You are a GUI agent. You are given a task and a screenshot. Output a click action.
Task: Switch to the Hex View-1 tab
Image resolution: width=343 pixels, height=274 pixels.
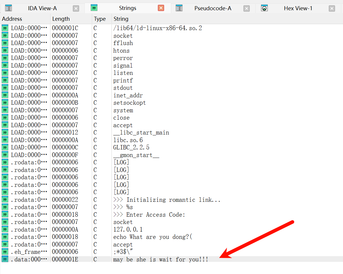pos(298,8)
